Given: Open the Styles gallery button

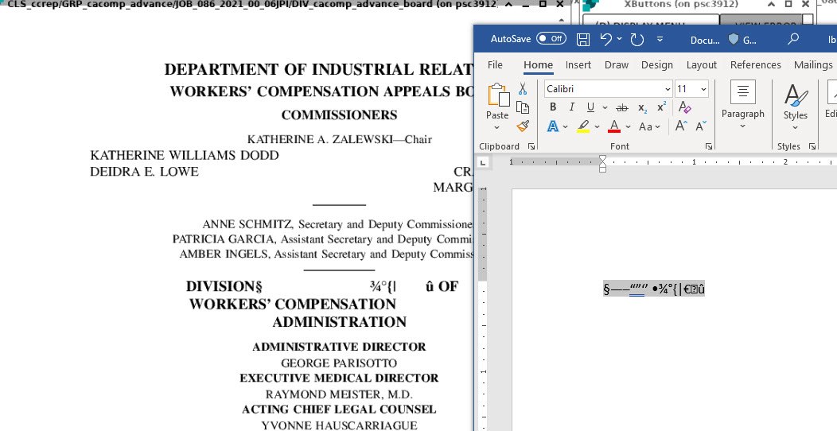Looking at the screenshot, I should (x=796, y=104).
